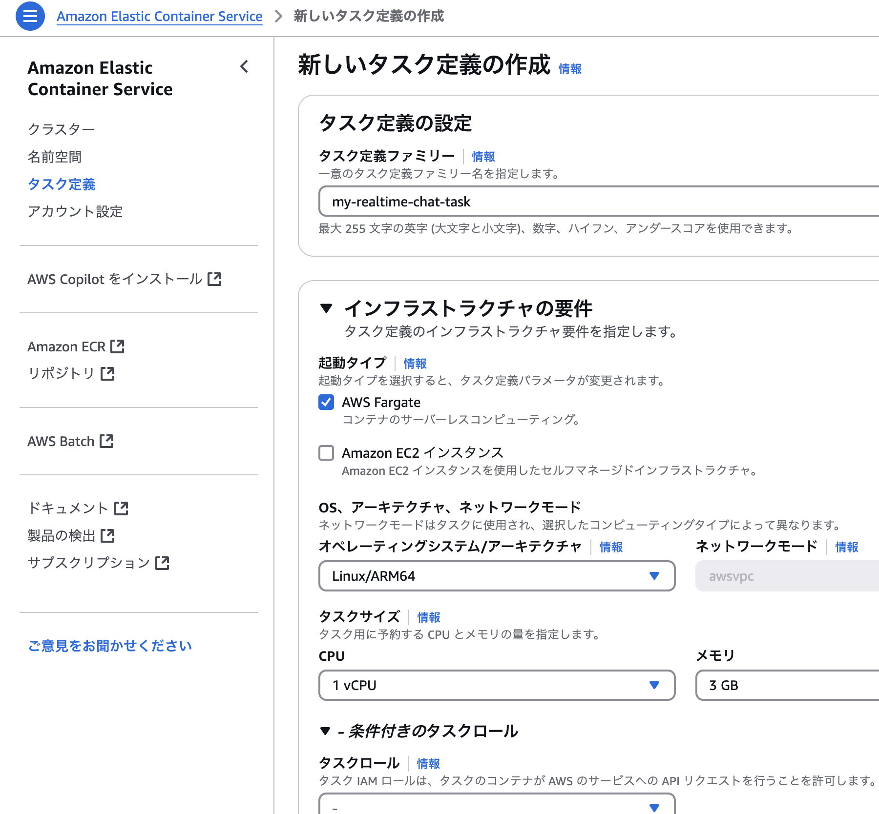Open the 1 vCPU CPU dropdown

pyautogui.click(x=497, y=685)
